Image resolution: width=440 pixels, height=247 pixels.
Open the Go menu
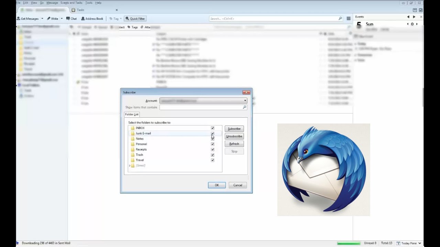[42, 3]
